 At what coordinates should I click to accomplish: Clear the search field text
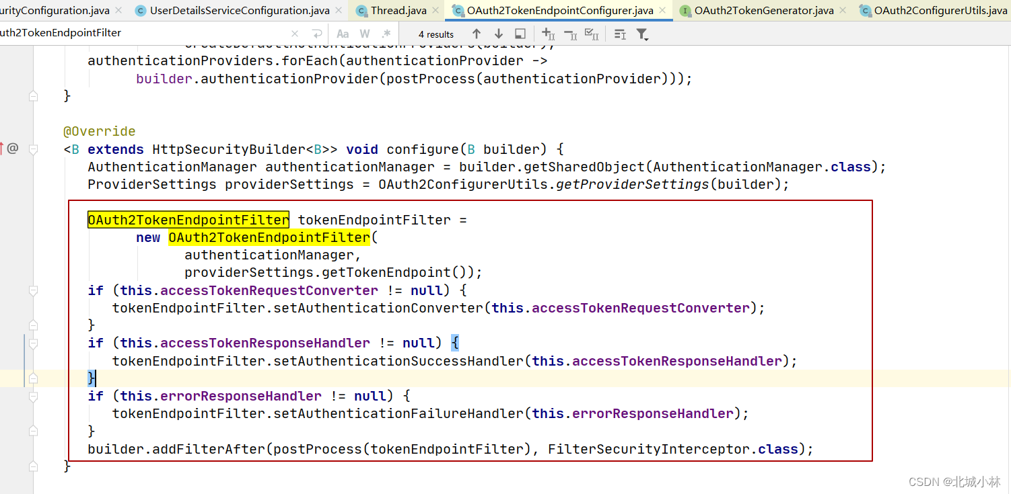point(295,34)
